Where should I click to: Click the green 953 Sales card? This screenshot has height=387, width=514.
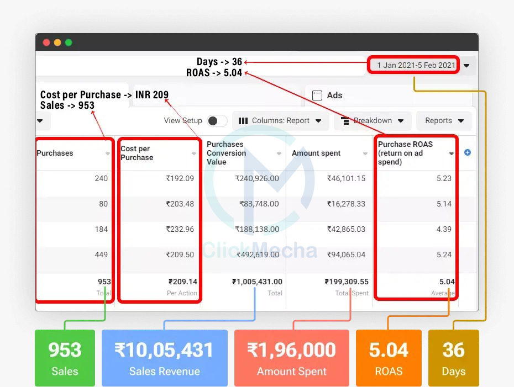pyautogui.click(x=65, y=358)
